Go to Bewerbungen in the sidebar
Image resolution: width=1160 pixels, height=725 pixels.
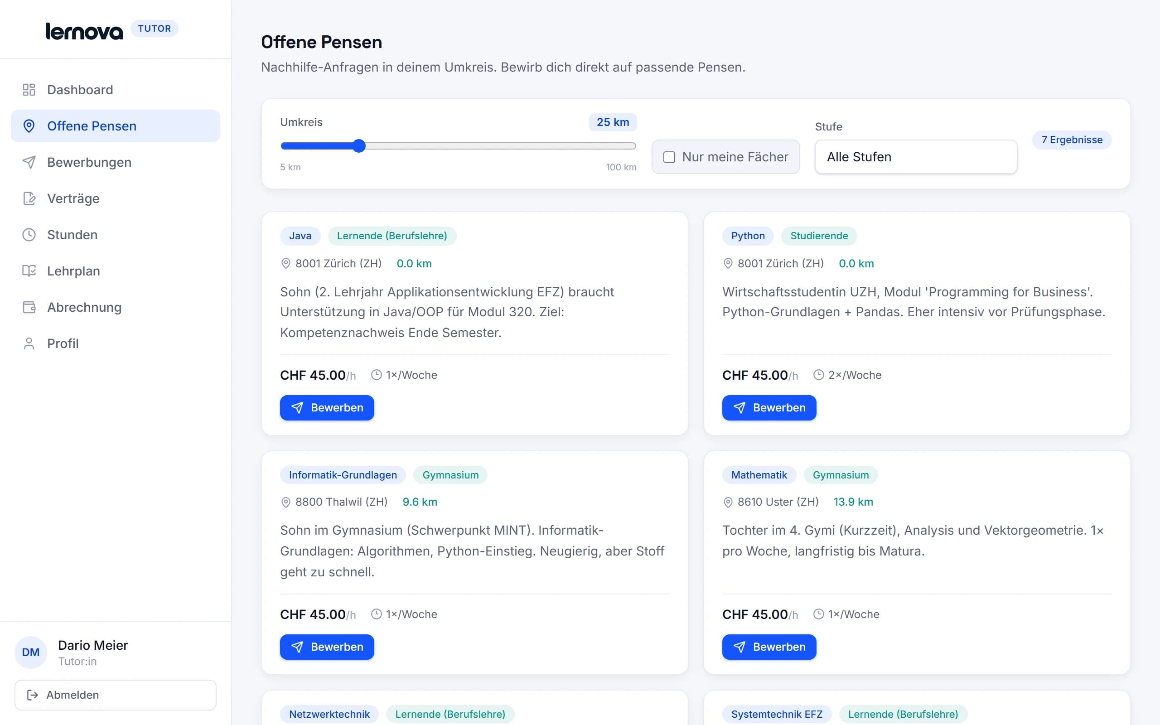(x=116, y=162)
